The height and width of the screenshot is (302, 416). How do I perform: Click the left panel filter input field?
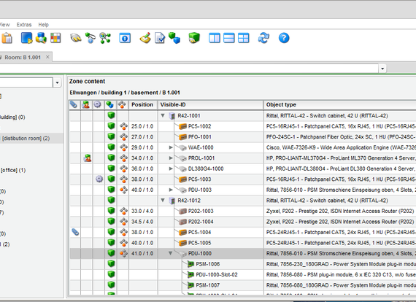26,82
